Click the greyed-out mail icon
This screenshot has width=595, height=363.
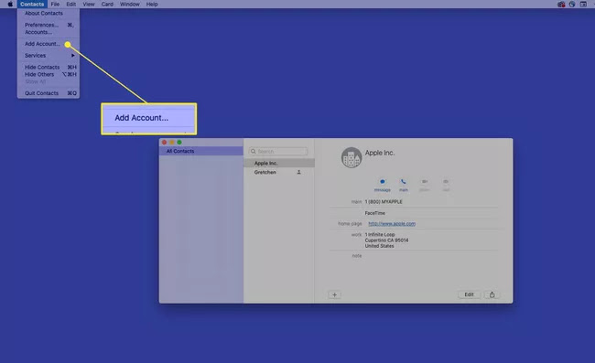(446, 182)
